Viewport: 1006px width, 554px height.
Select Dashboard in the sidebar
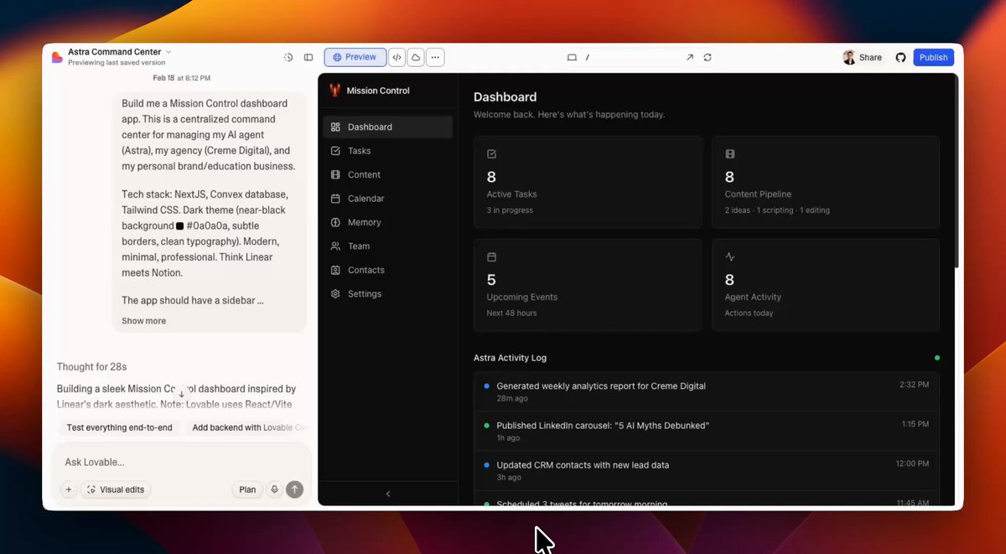[387, 127]
